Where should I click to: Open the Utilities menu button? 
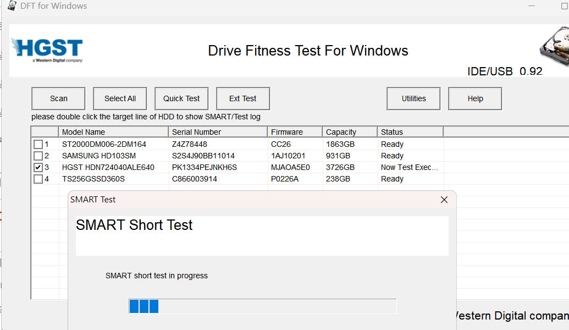coord(413,98)
